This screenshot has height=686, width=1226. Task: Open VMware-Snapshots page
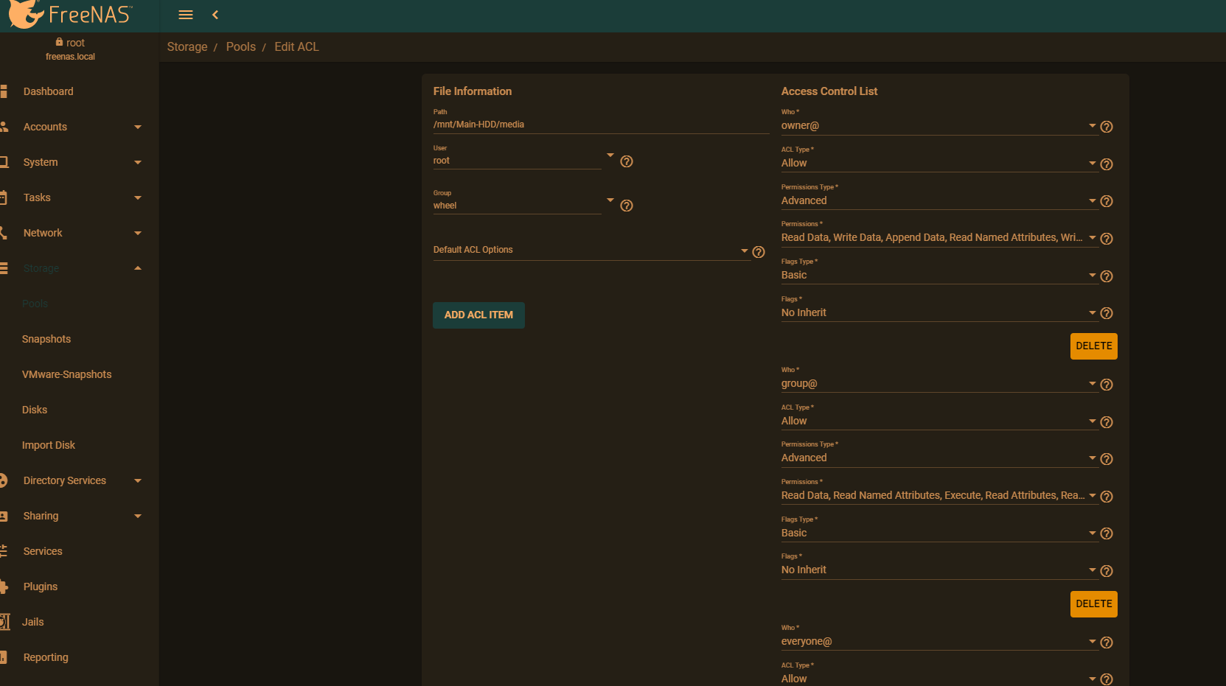[x=67, y=374]
